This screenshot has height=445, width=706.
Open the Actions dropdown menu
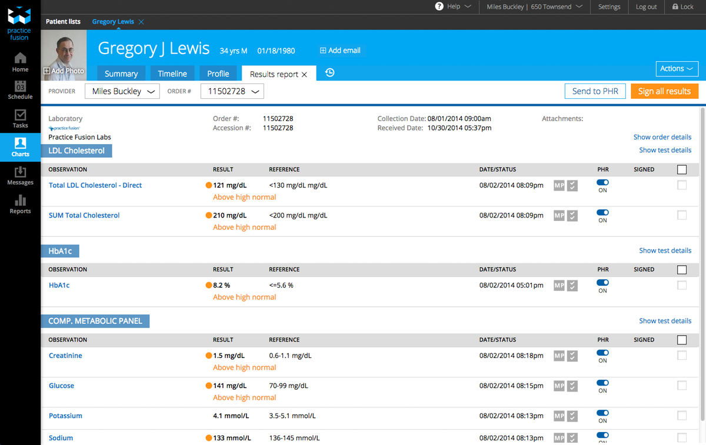point(677,69)
